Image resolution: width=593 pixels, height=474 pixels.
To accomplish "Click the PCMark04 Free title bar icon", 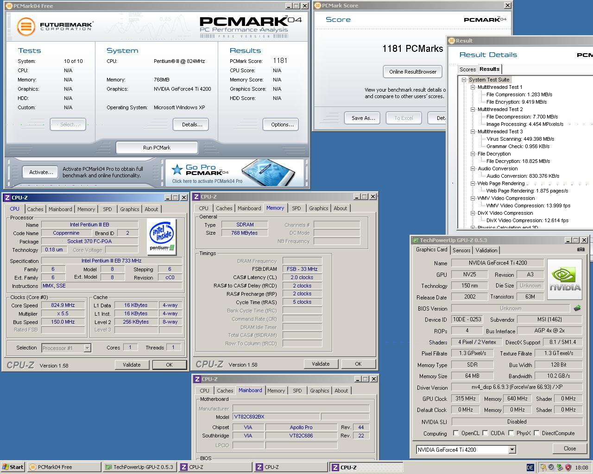I will (9, 6).
